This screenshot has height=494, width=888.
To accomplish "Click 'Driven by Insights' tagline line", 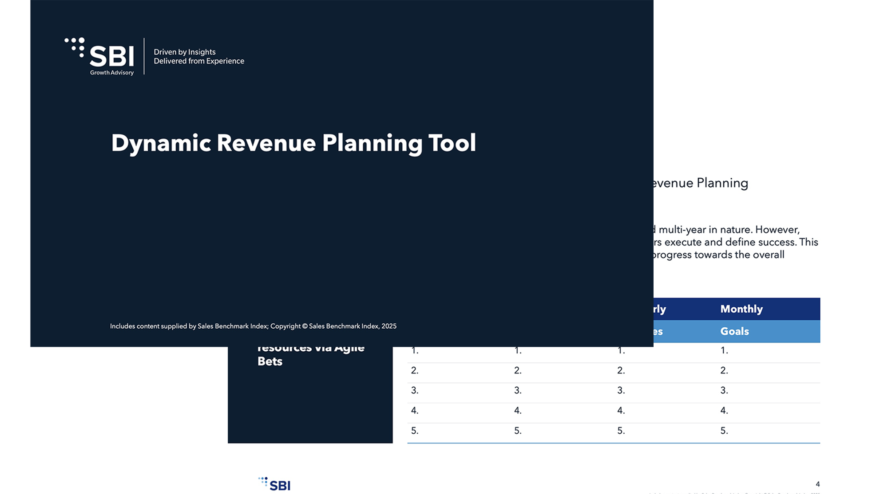I will click(185, 52).
